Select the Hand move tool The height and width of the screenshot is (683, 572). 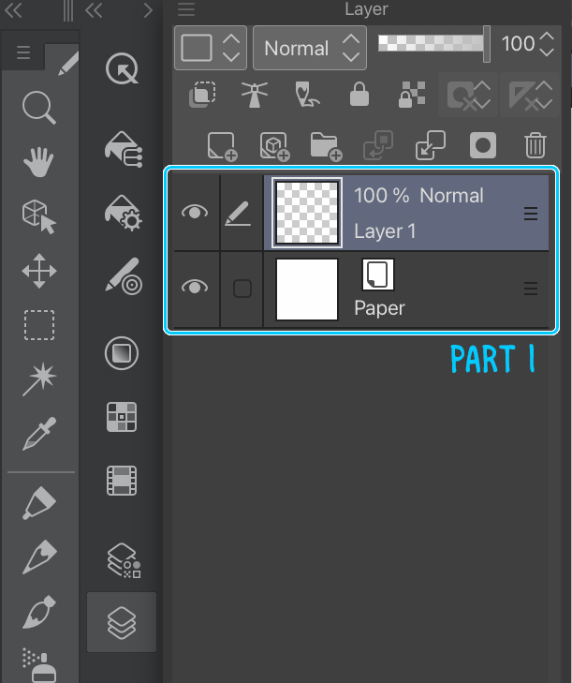coord(38,162)
